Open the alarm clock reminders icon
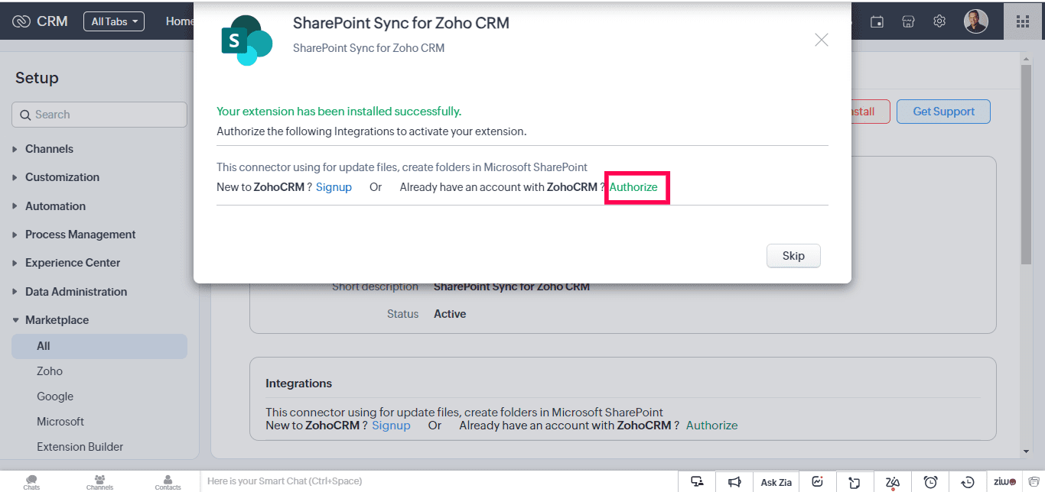Image resolution: width=1045 pixels, height=492 pixels. (x=930, y=481)
